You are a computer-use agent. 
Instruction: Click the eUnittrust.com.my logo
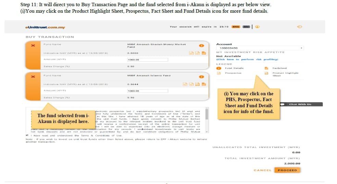[x=45, y=27]
